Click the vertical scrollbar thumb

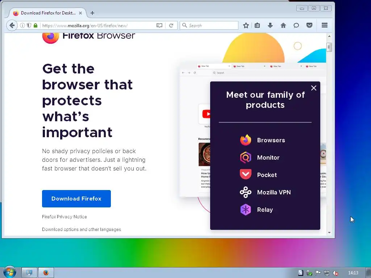click(x=329, y=47)
